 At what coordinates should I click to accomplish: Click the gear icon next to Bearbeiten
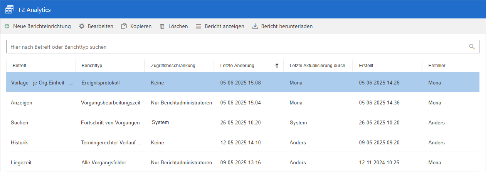click(x=81, y=26)
